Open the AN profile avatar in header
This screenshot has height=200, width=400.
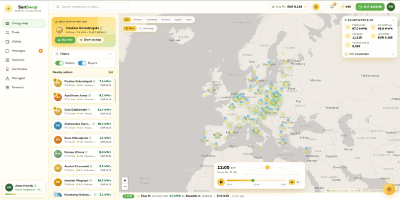click(x=391, y=7)
